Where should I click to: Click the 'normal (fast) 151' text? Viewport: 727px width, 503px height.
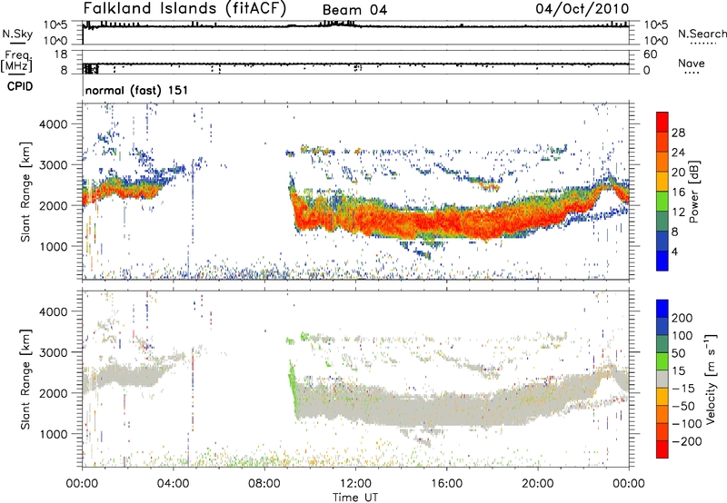click(137, 90)
